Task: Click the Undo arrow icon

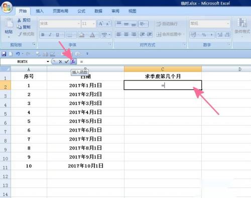Action: pos(18,54)
